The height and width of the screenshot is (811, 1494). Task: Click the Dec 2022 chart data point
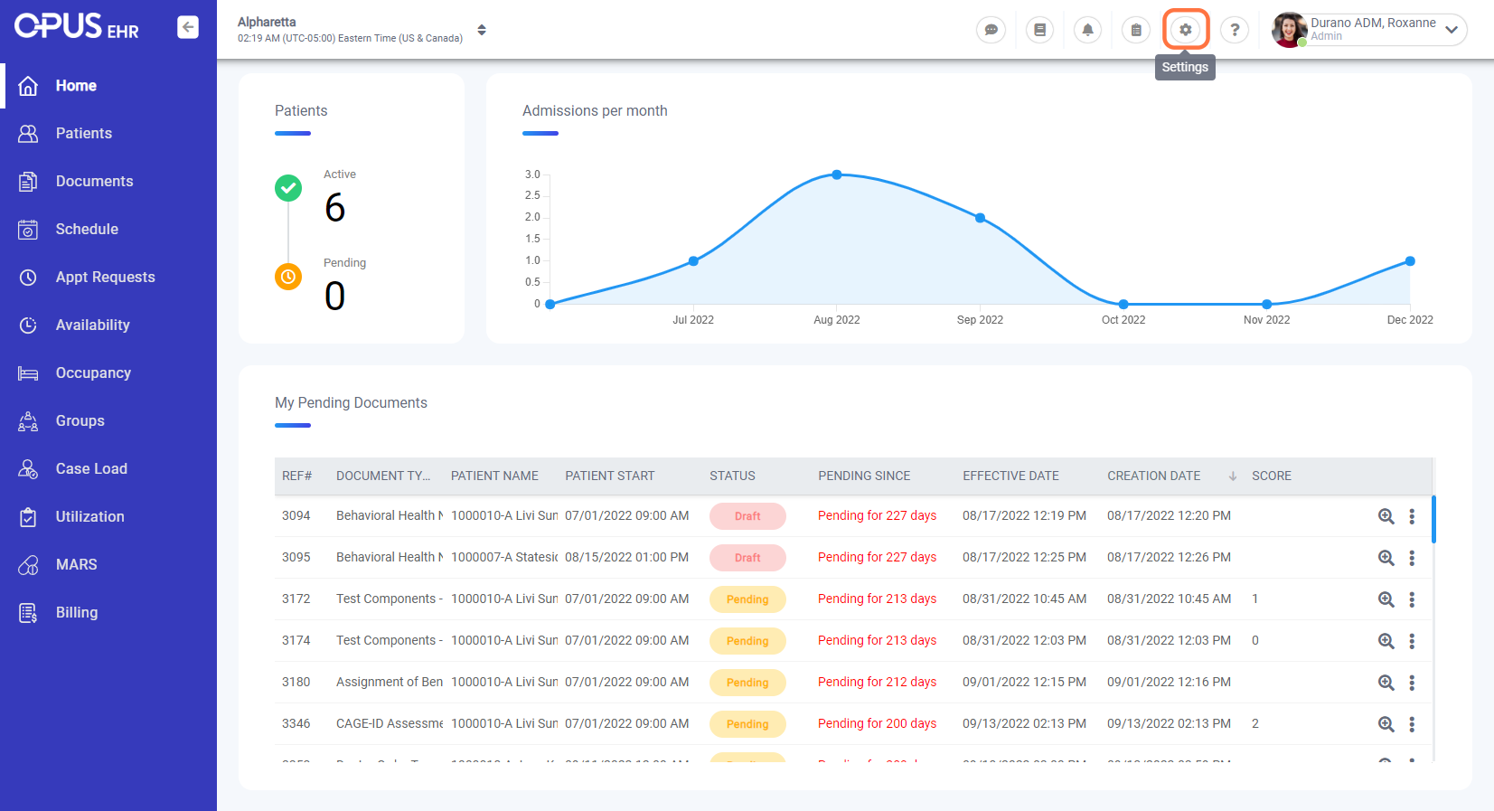pyautogui.click(x=1410, y=261)
